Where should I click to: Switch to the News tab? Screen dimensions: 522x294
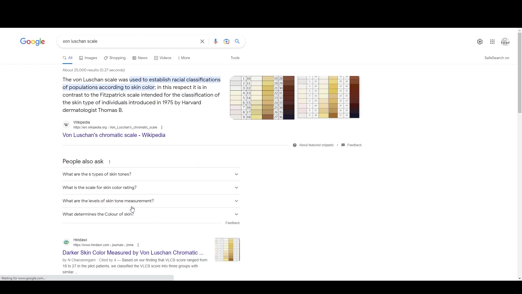click(x=140, y=58)
